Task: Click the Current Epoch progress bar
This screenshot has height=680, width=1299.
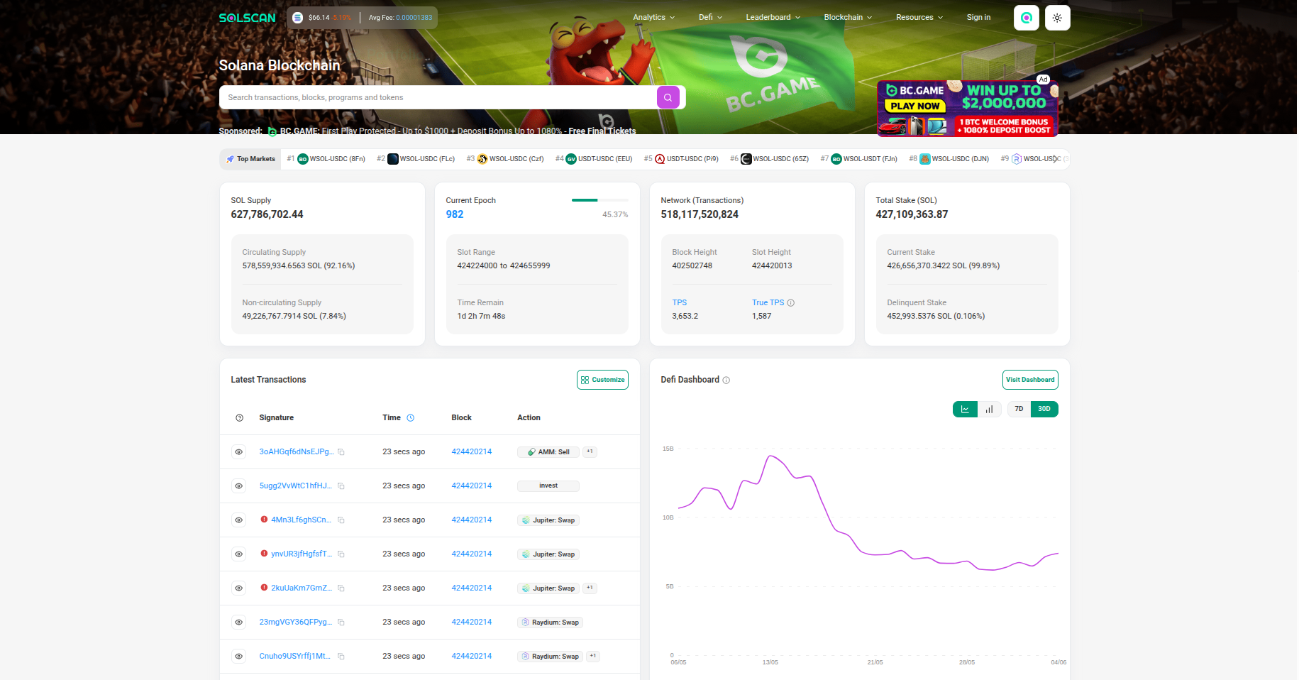Action: coord(599,200)
